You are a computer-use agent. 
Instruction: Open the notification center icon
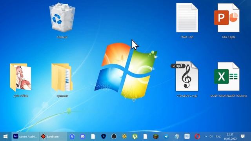click(x=243, y=137)
